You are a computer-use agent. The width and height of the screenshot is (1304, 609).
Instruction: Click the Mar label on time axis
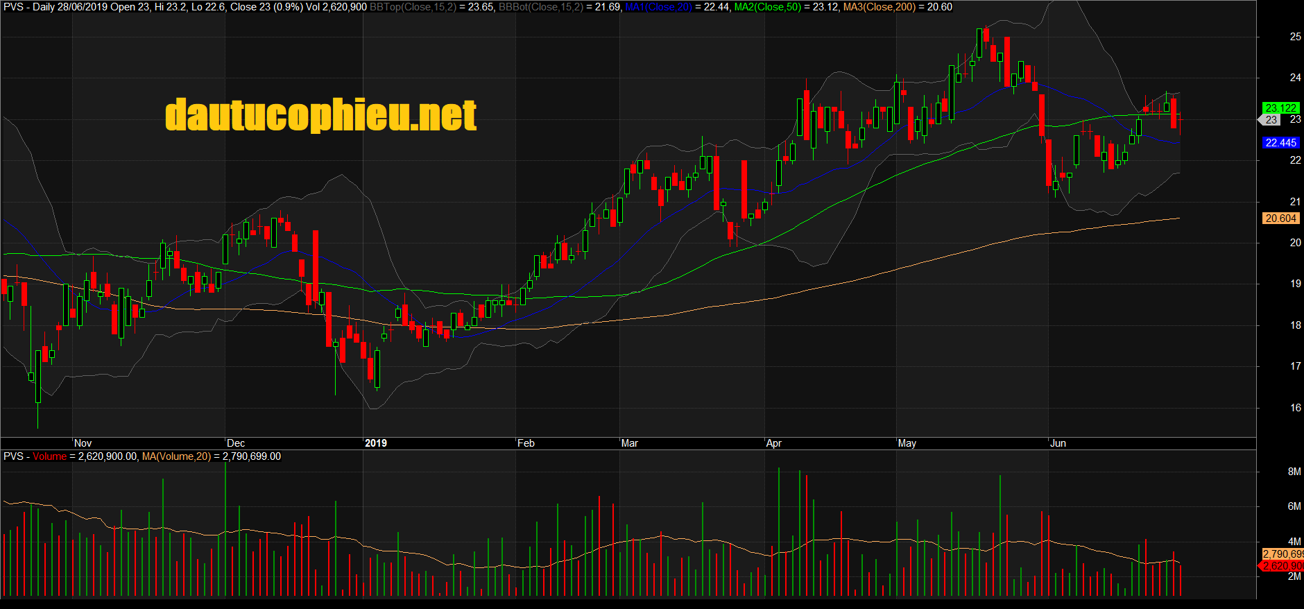click(630, 443)
